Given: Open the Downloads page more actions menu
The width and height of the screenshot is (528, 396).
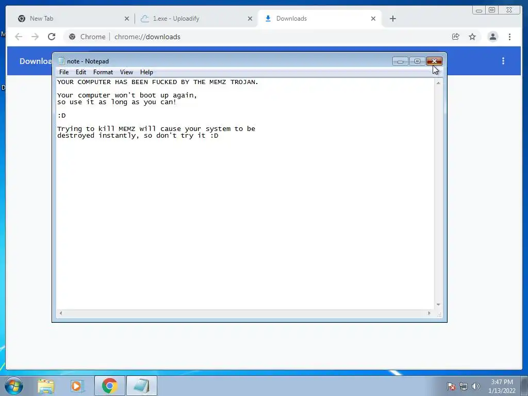Looking at the screenshot, I should click(x=503, y=61).
